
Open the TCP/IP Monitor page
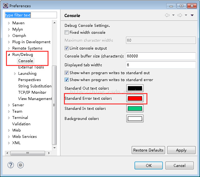click(32, 92)
